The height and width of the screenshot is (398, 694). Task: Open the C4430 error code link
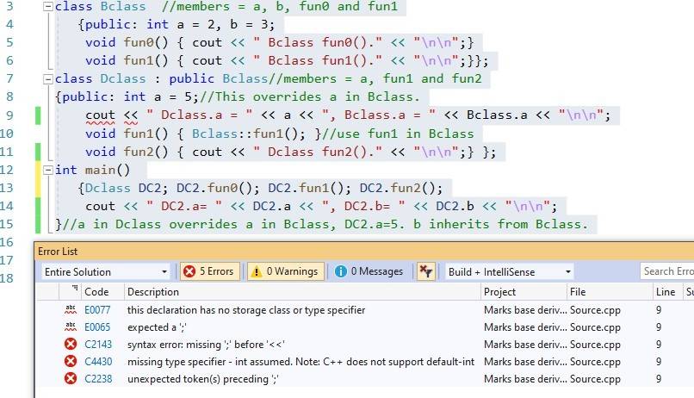[98, 362]
